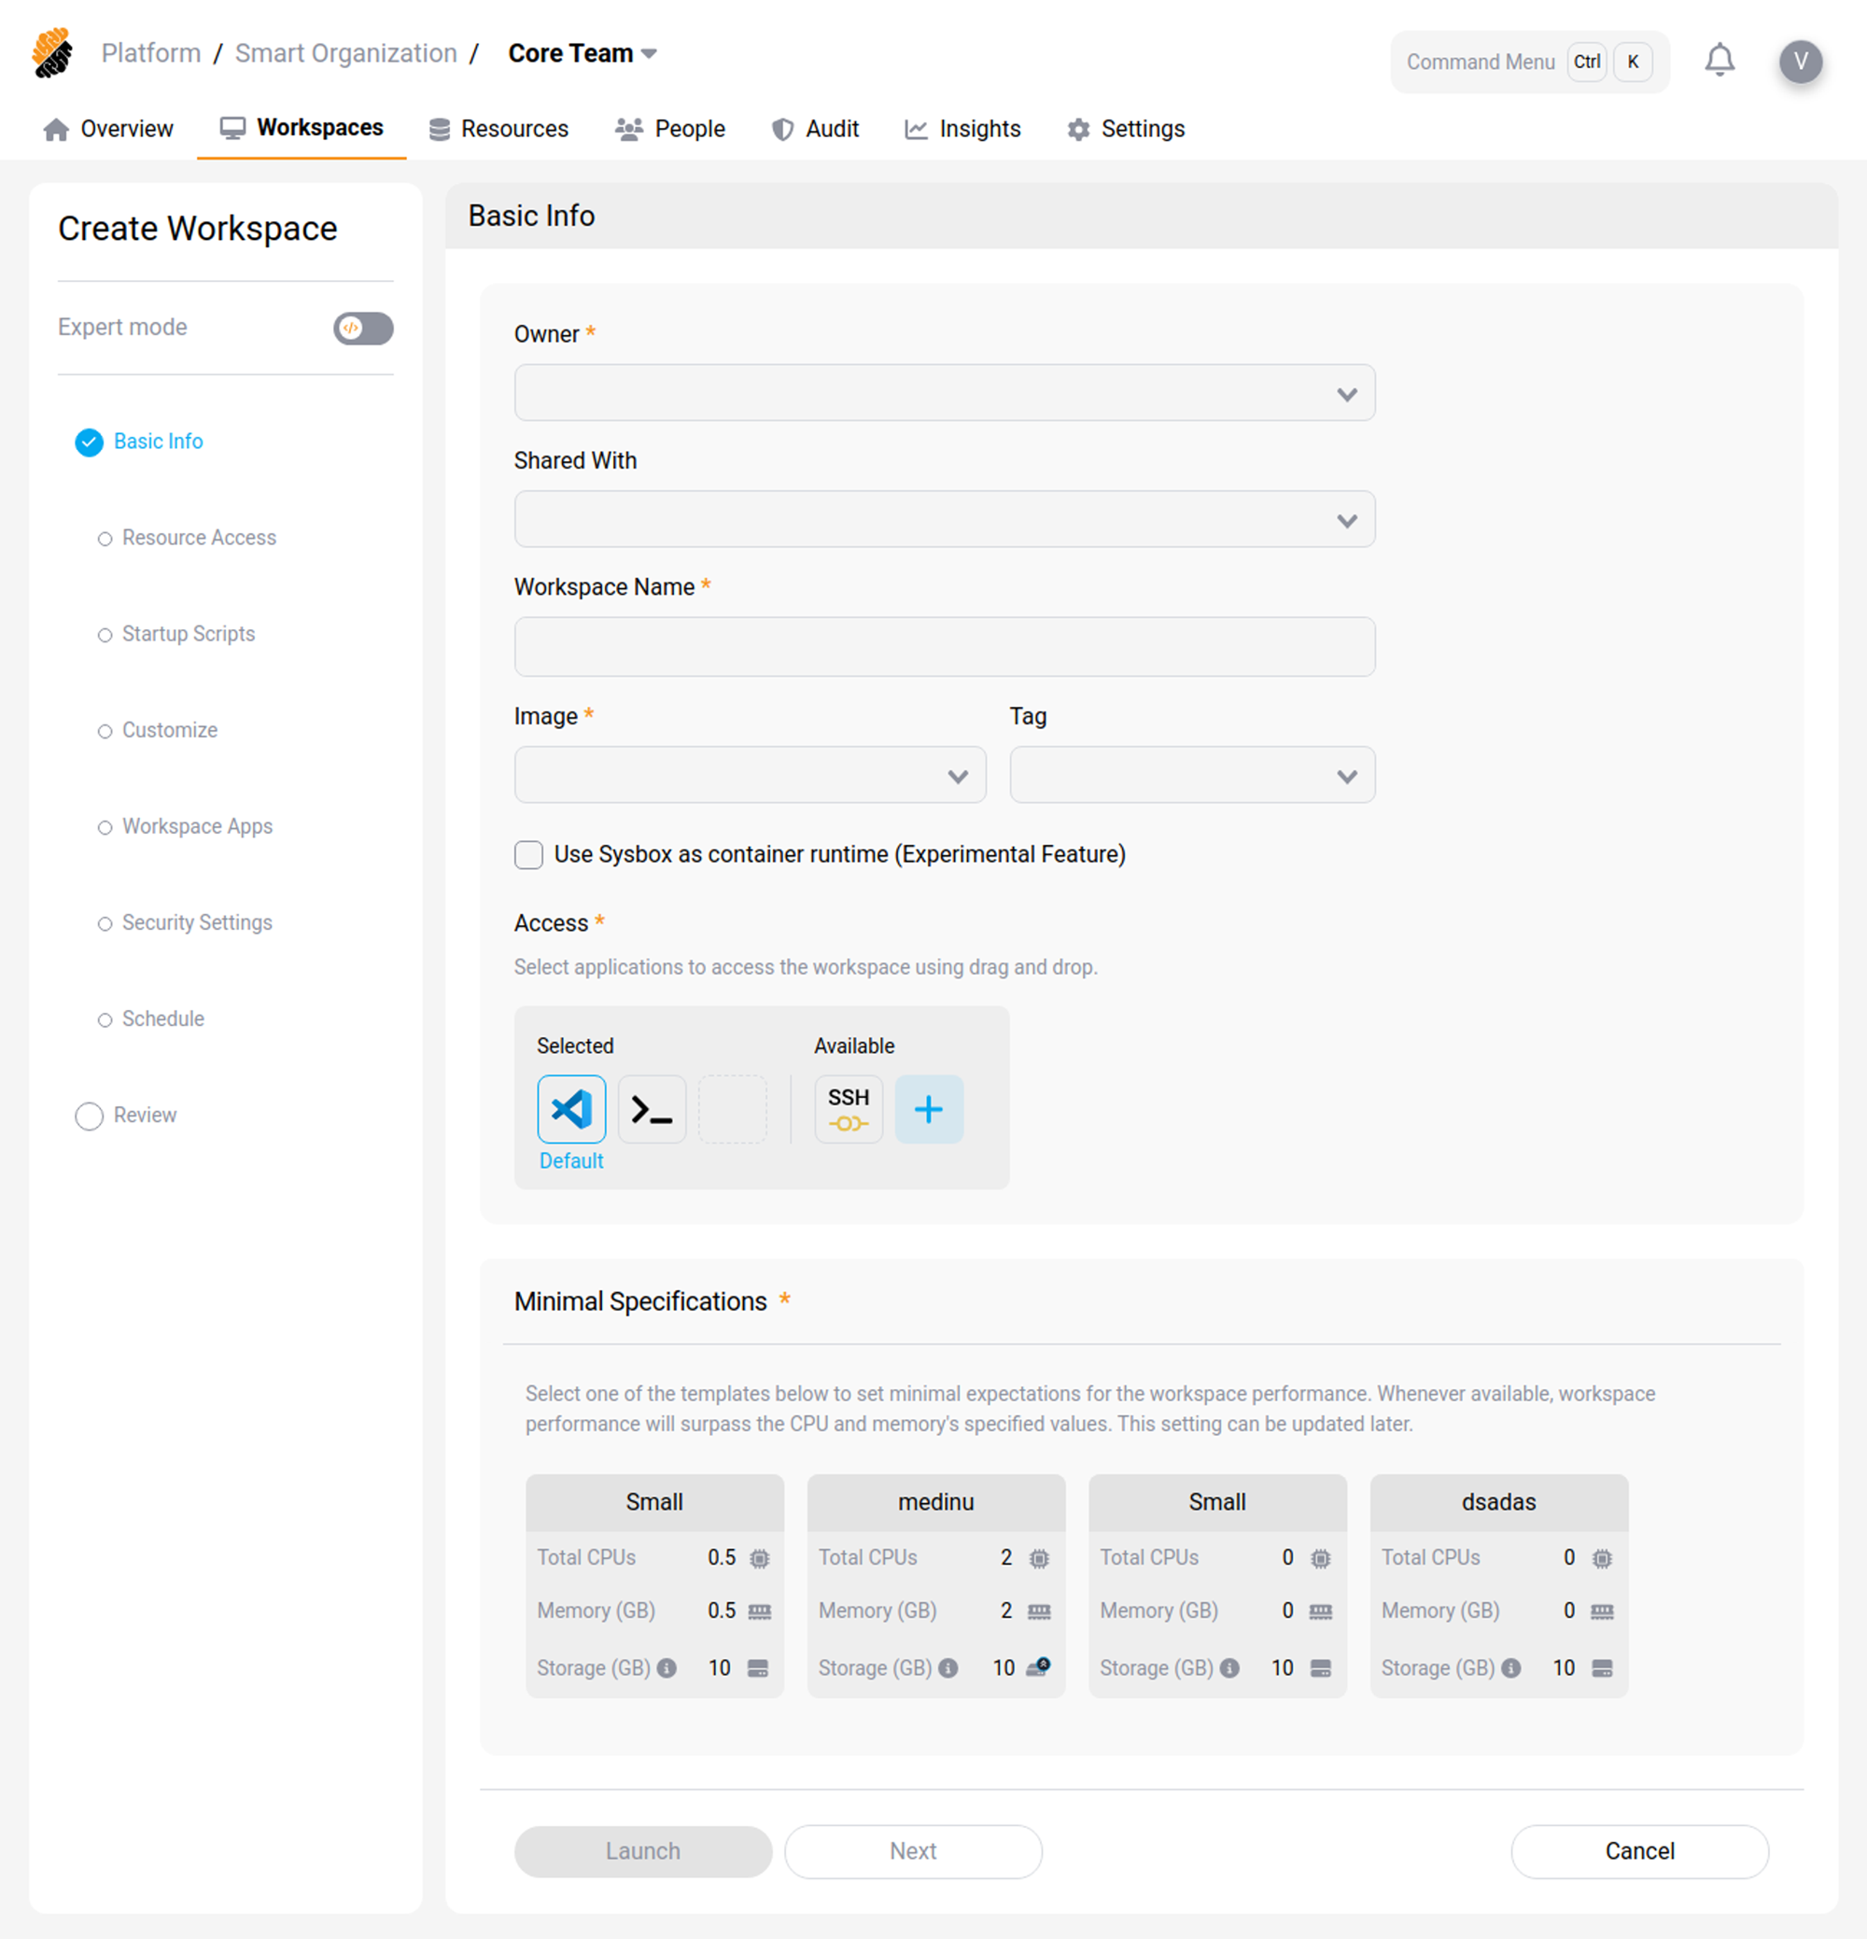Open notifications via the bell icon
The width and height of the screenshot is (1867, 1939).
point(1719,61)
